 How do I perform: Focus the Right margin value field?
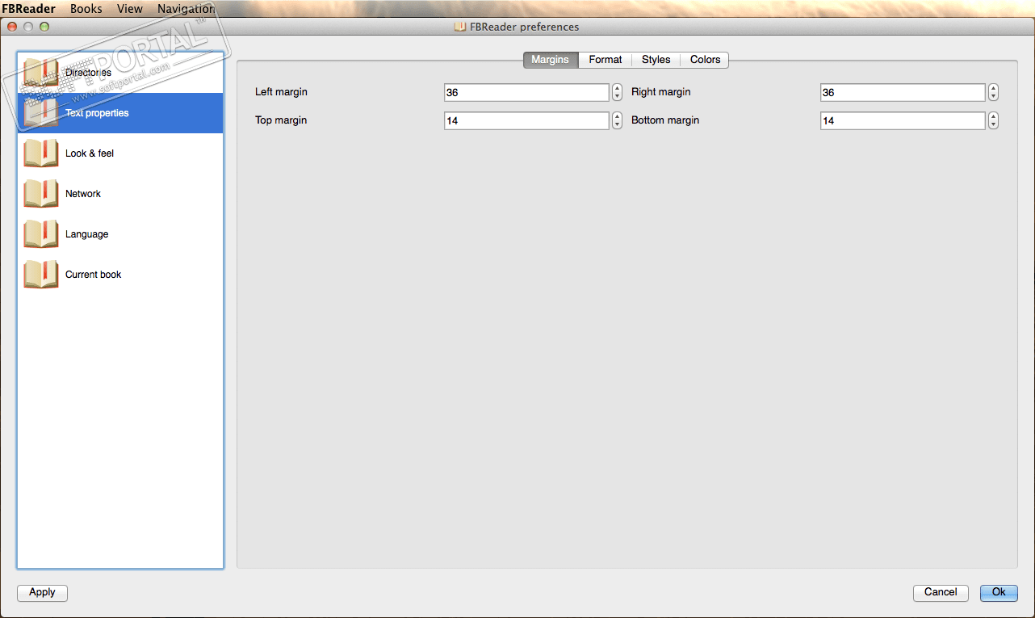[903, 93]
